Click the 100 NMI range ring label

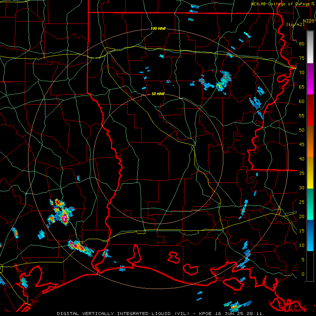(x=158, y=29)
